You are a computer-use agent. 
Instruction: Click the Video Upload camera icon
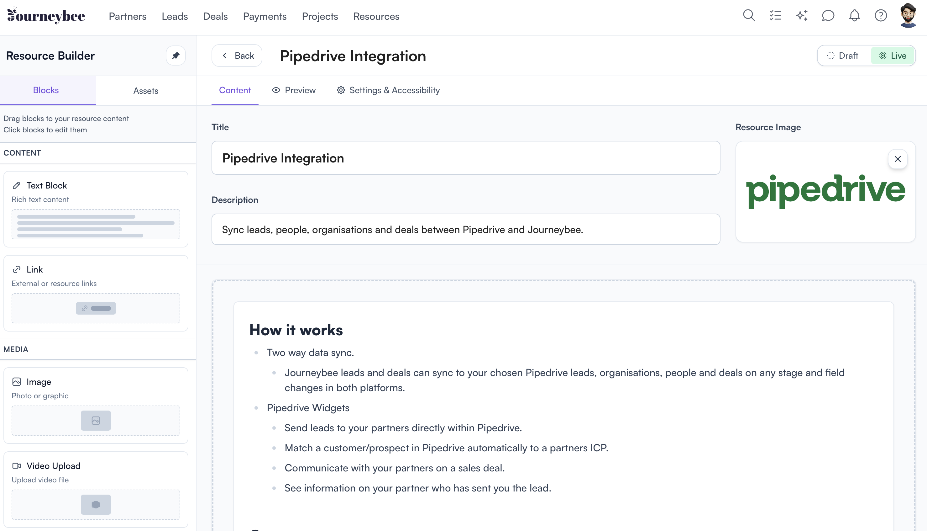(x=16, y=466)
